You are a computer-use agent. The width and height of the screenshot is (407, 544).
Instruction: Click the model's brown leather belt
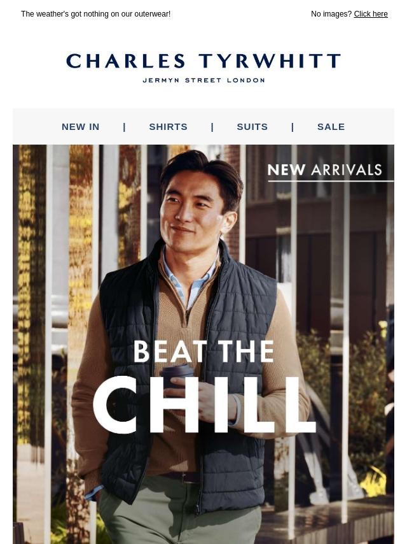click(183, 477)
